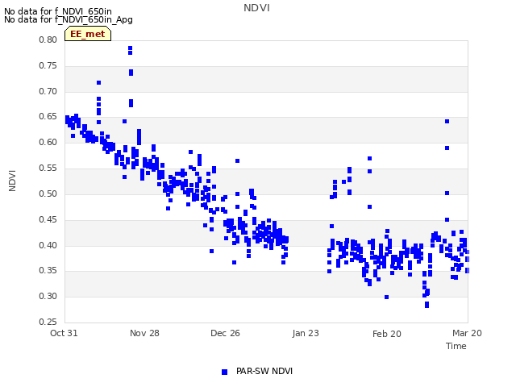
Task: Click the 0.80 y-axis tick label
Action: click(x=48, y=40)
